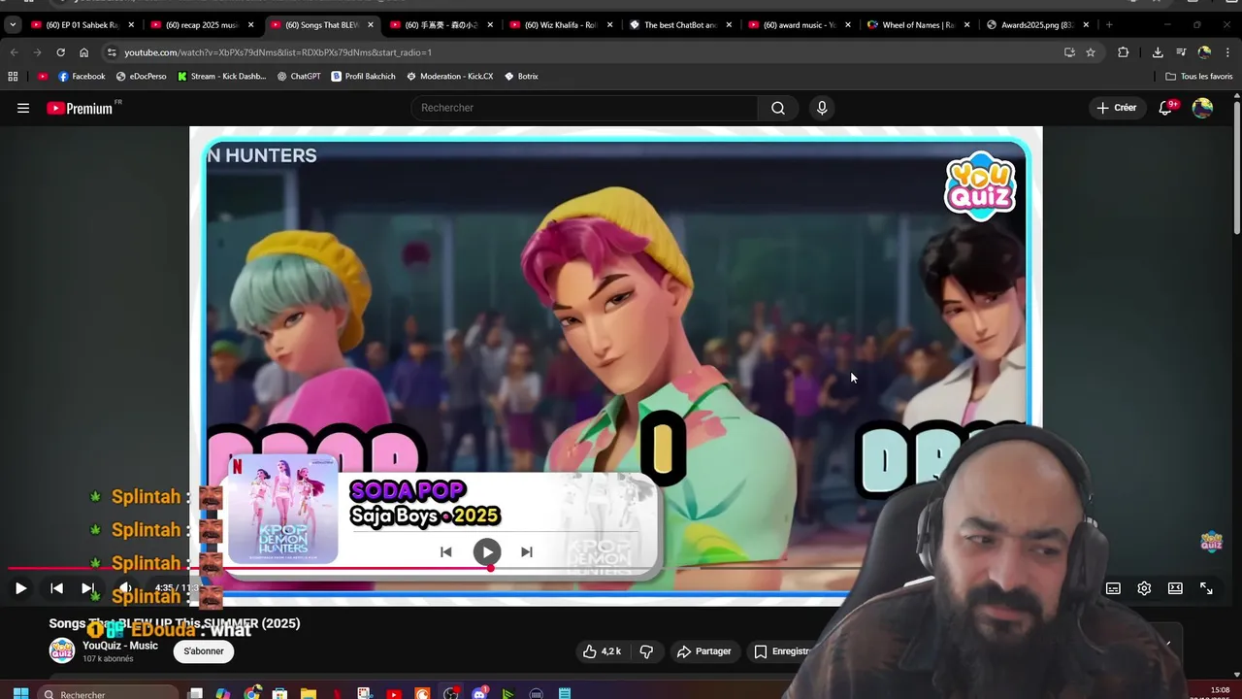Switch to The best ChatBot tab
Image resolution: width=1242 pixels, height=699 pixels.
(679, 25)
